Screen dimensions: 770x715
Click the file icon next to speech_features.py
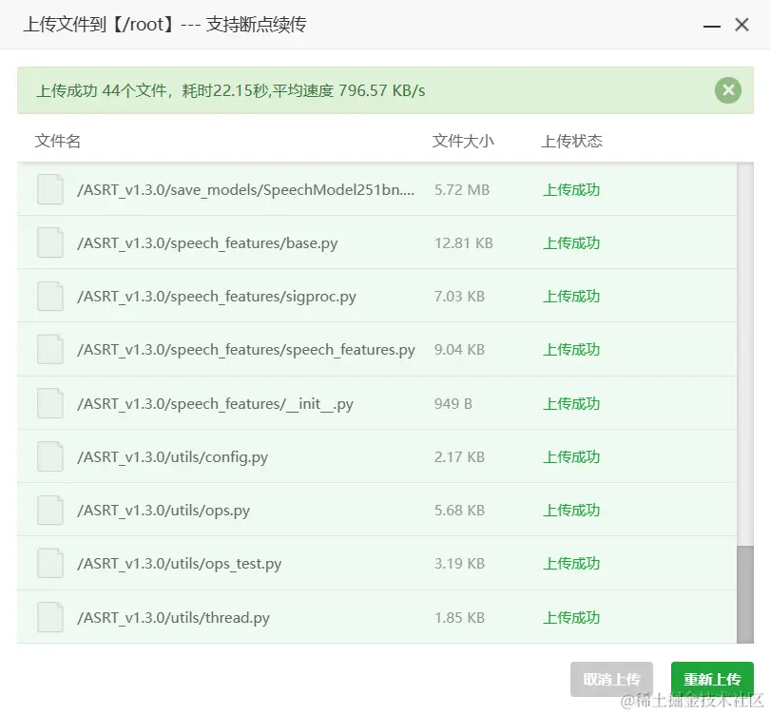[50, 349]
